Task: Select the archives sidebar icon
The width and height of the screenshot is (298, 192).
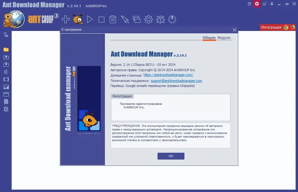Action: point(6,109)
